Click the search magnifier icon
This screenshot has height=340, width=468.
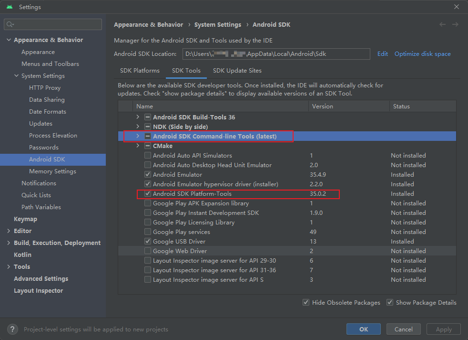[10, 24]
